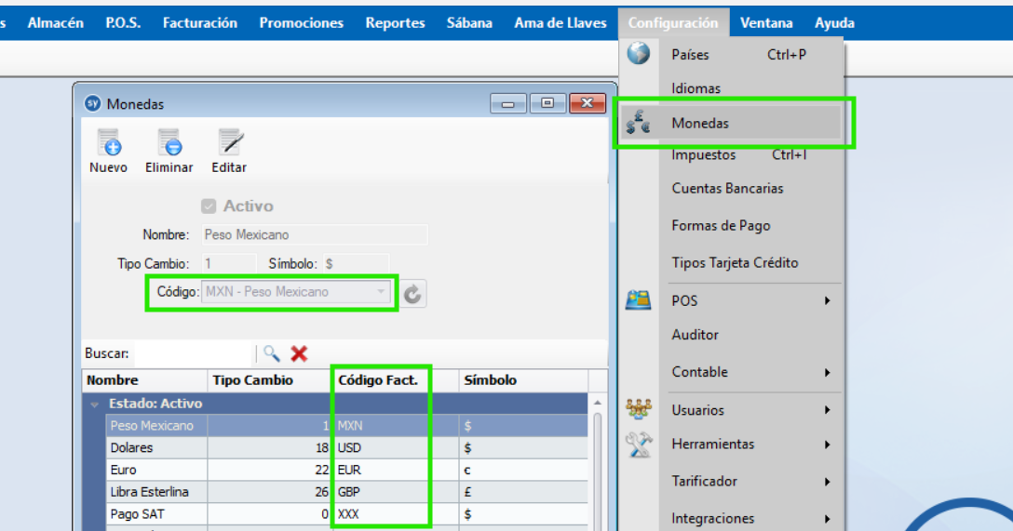Clear search with the red X icon
The height and width of the screenshot is (531, 1013).
coord(299,353)
